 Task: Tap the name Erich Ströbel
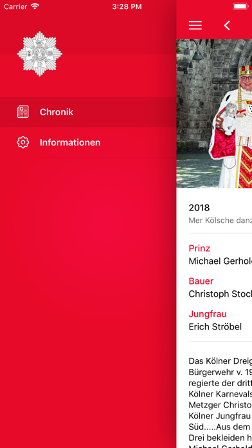[215, 326]
